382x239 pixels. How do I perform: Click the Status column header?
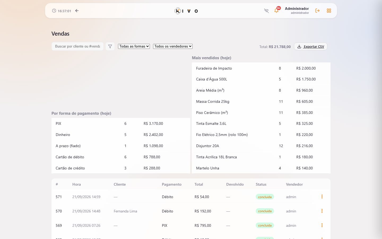pos(261,184)
